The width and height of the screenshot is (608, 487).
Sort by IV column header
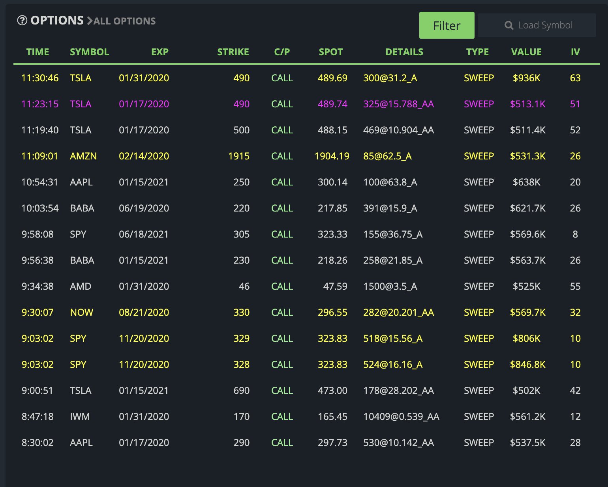click(x=575, y=52)
